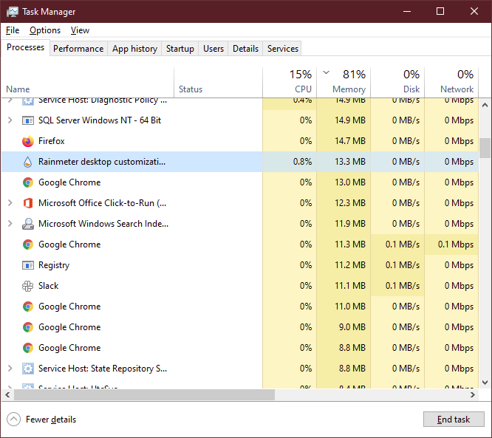Sort by the Network column header
This screenshot has width=492, height=438.
click(451, 82)
